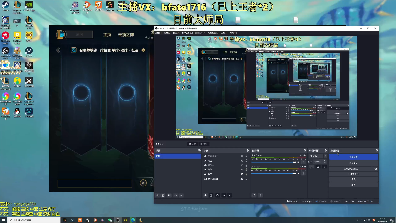
Task: Delete selected source with Sources trash icon
Action: pos(211,195)
